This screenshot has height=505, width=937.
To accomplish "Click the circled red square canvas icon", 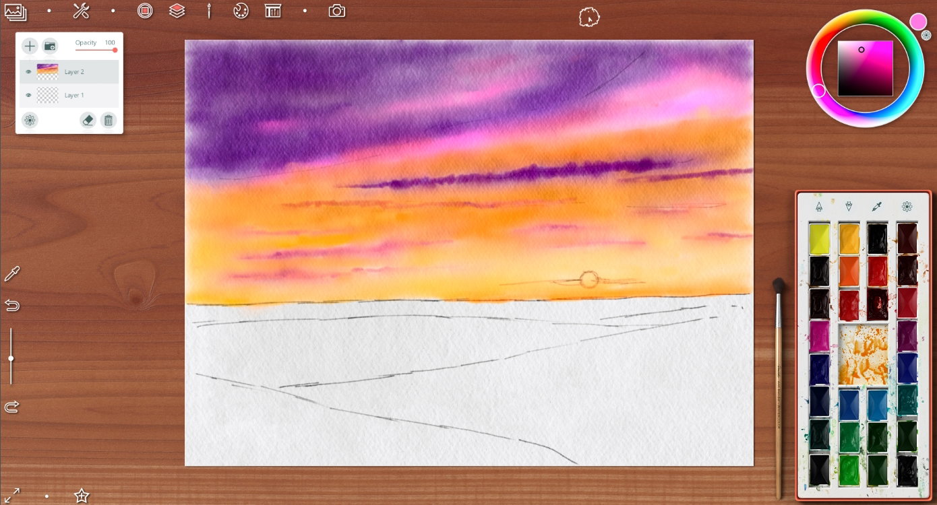I will (x=144, y=11).
